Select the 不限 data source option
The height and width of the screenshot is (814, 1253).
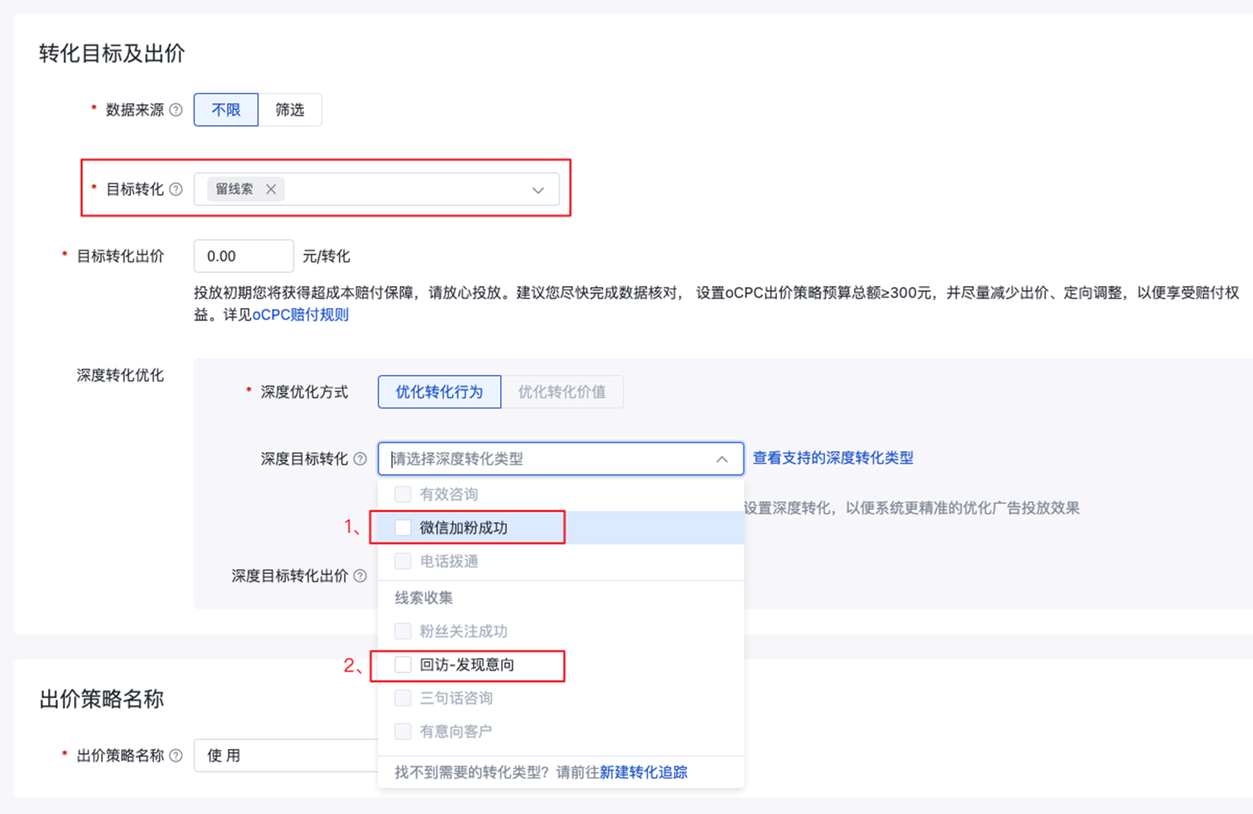226,110
